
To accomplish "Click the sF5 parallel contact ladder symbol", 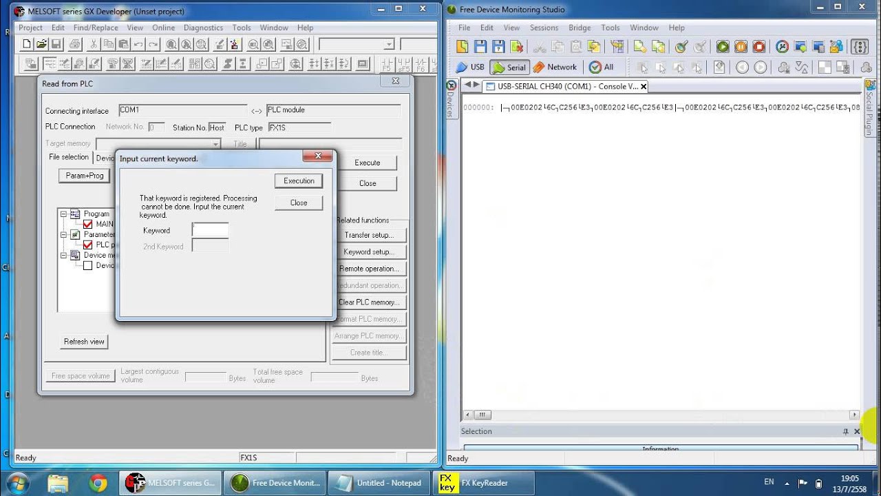I will tap(403, 65).
